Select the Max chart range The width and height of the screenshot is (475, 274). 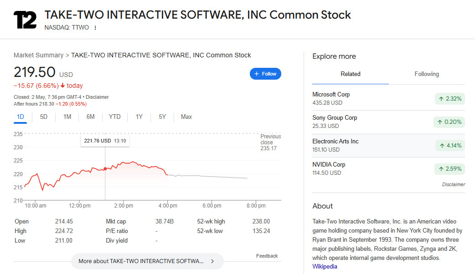(186, 117)
